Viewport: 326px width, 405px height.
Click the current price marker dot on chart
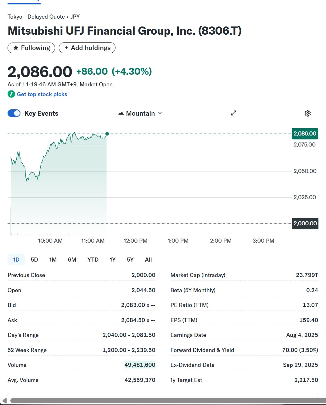pyautogui.click(x=107, y=134)
